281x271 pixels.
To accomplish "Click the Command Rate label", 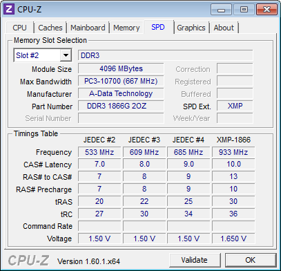I will coord(48,226).
